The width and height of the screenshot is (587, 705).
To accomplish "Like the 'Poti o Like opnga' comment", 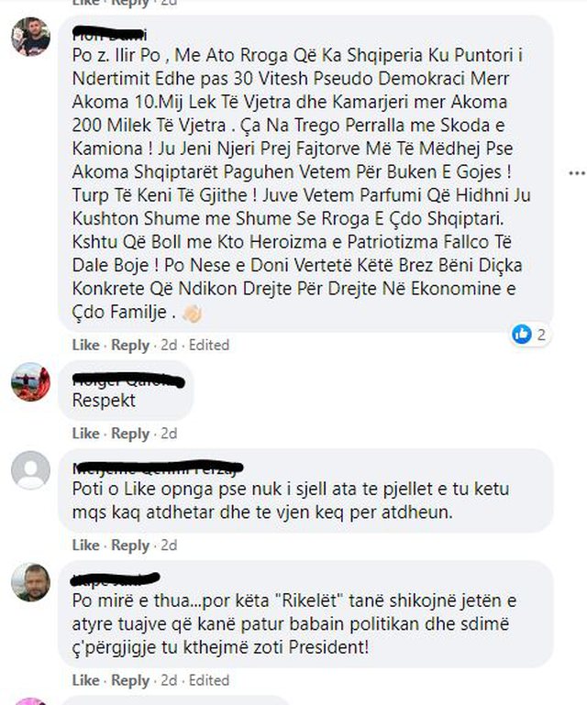I will 85,545.
